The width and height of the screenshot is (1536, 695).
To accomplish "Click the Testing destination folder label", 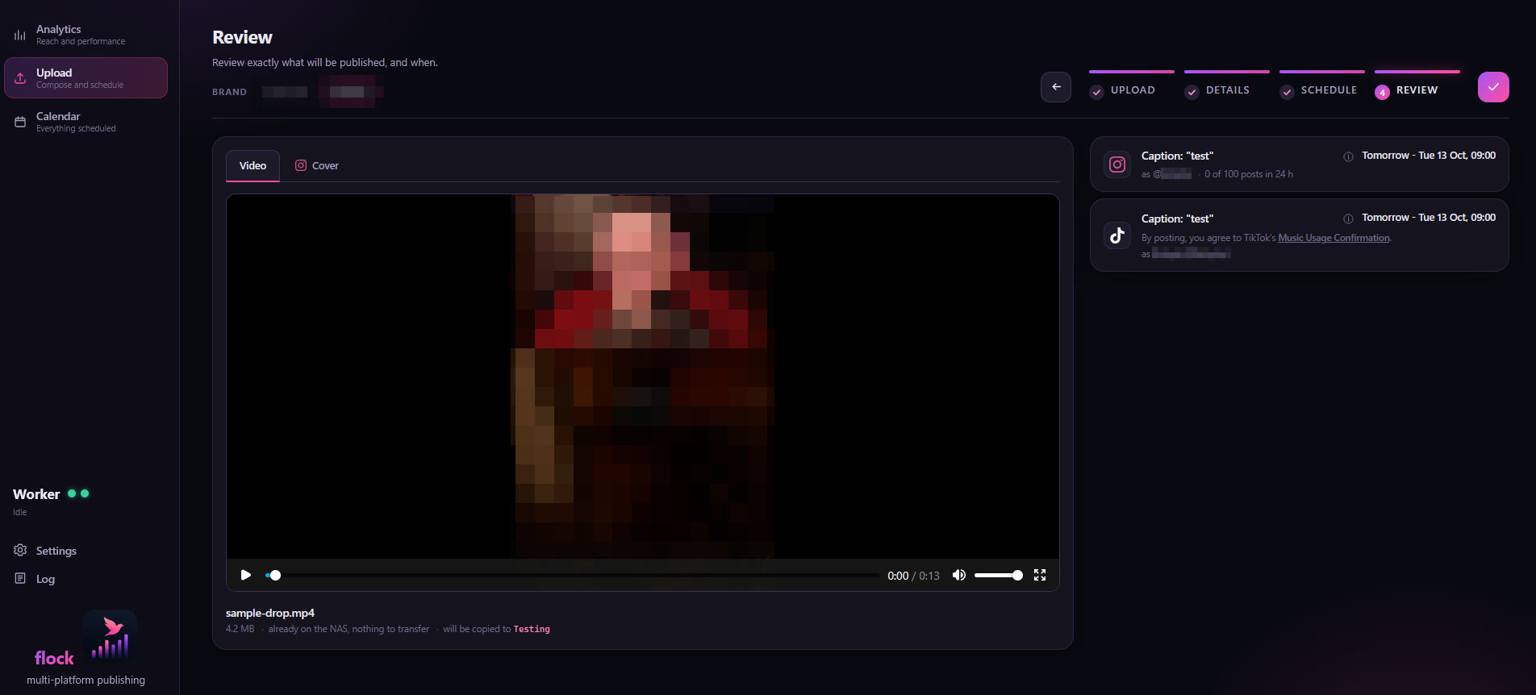I will pyautogui.click(x=532, y=629).
